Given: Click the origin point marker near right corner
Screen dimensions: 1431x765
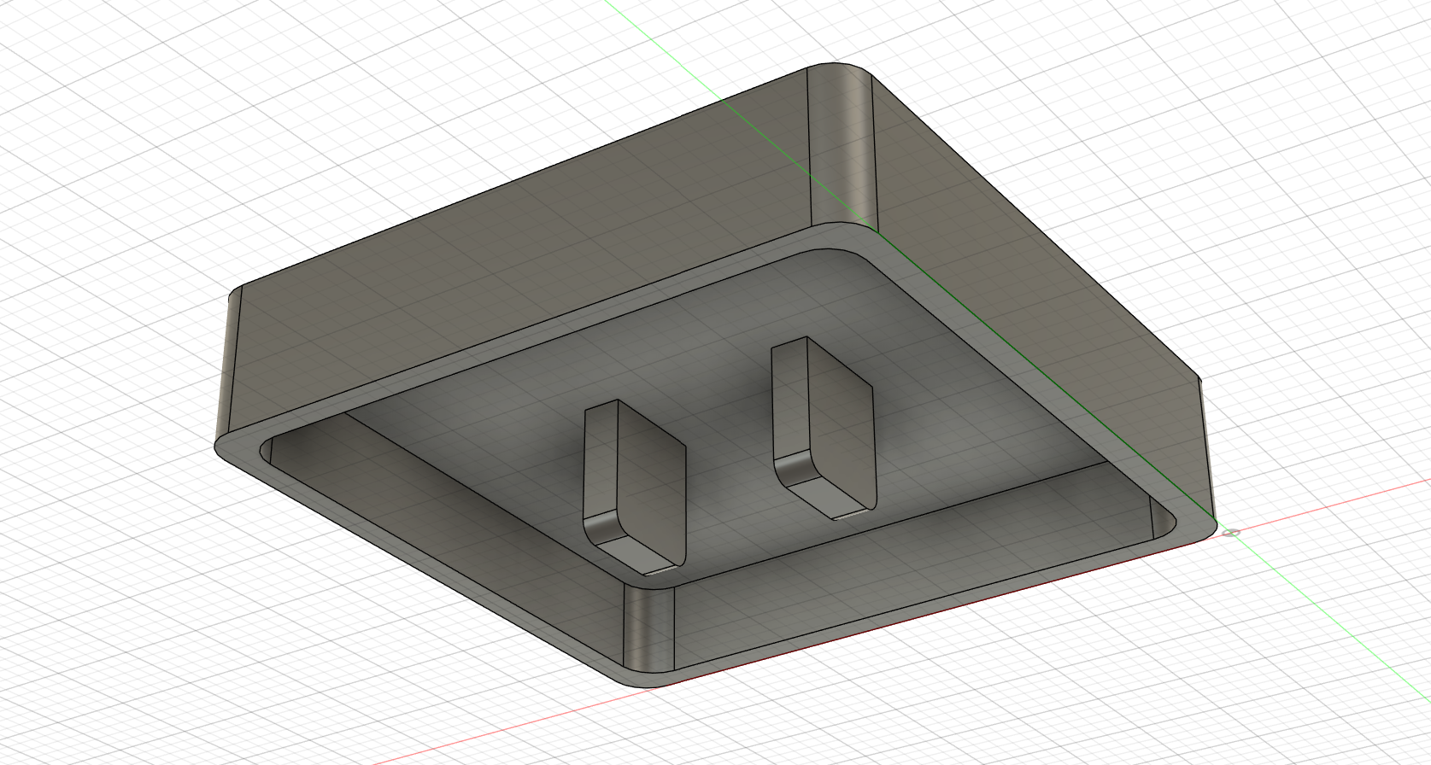Looking at the screenshot, I should pyautogui.click(x=1231, y=534).
